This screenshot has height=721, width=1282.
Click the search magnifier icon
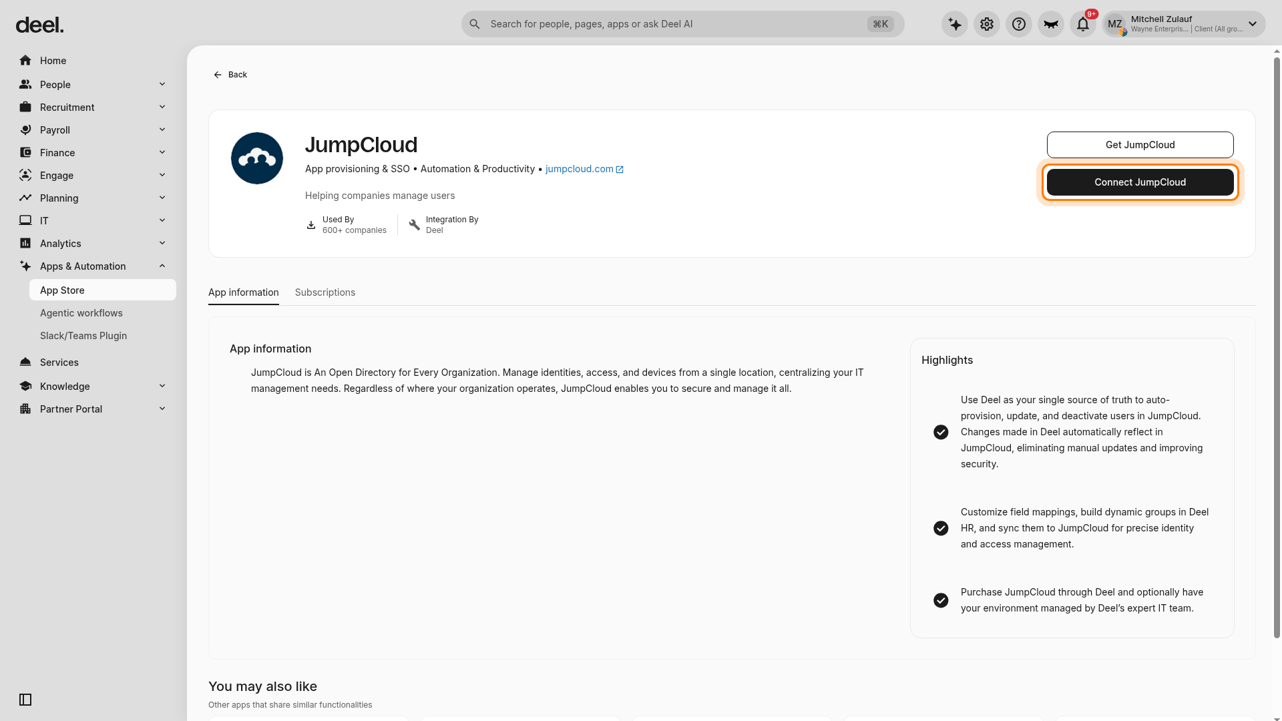(x=475, y=24)
